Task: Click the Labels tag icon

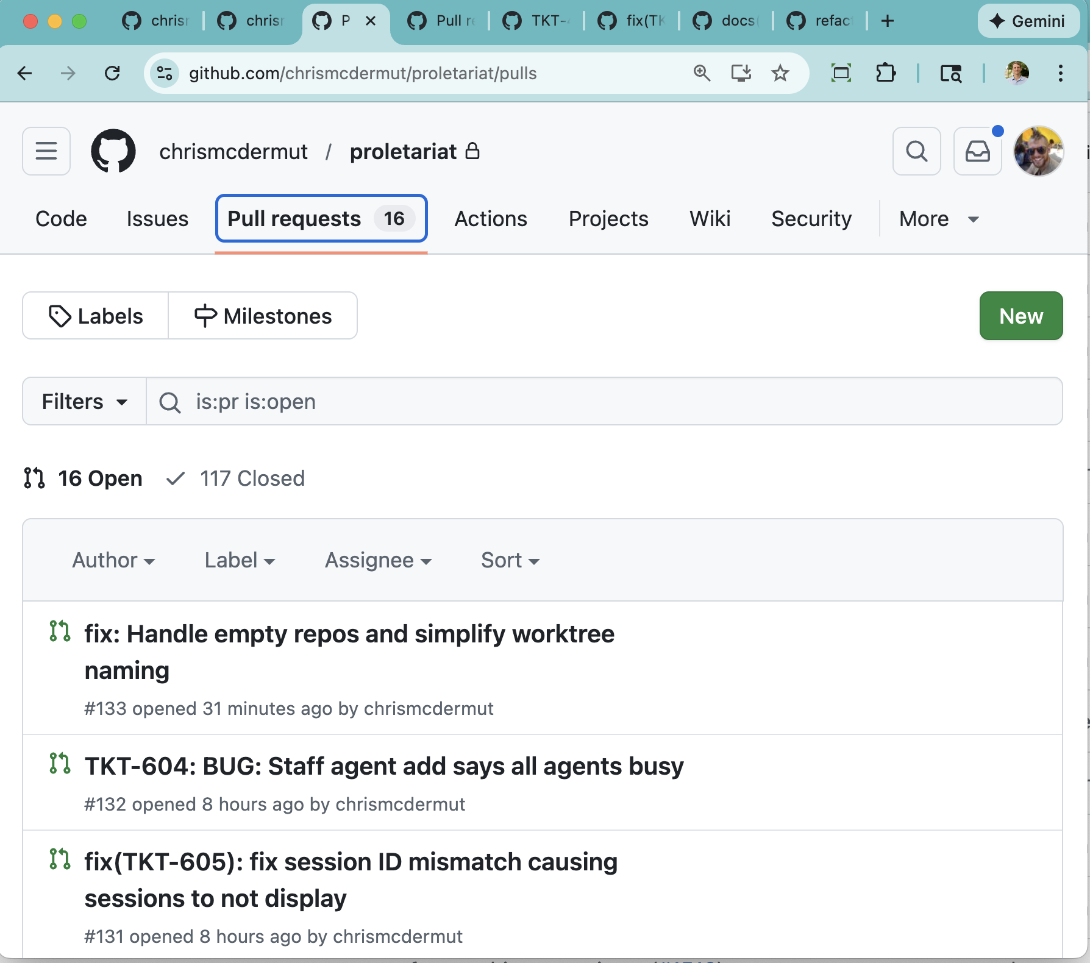Action: [x=60, y=316]
